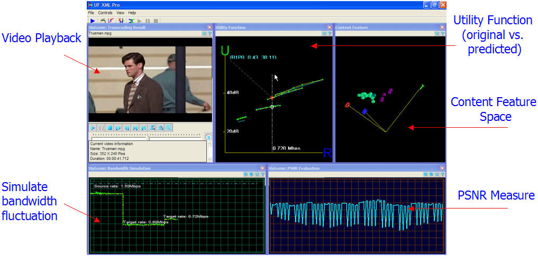Open the Controls menu
Screen dimensions: 538x265
tap(105, 12)
